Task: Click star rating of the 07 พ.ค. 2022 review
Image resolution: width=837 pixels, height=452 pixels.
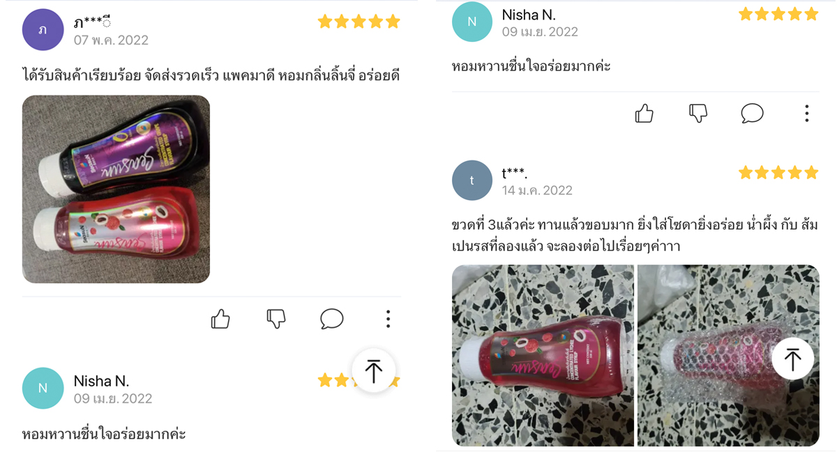Action: click(359, 22)
